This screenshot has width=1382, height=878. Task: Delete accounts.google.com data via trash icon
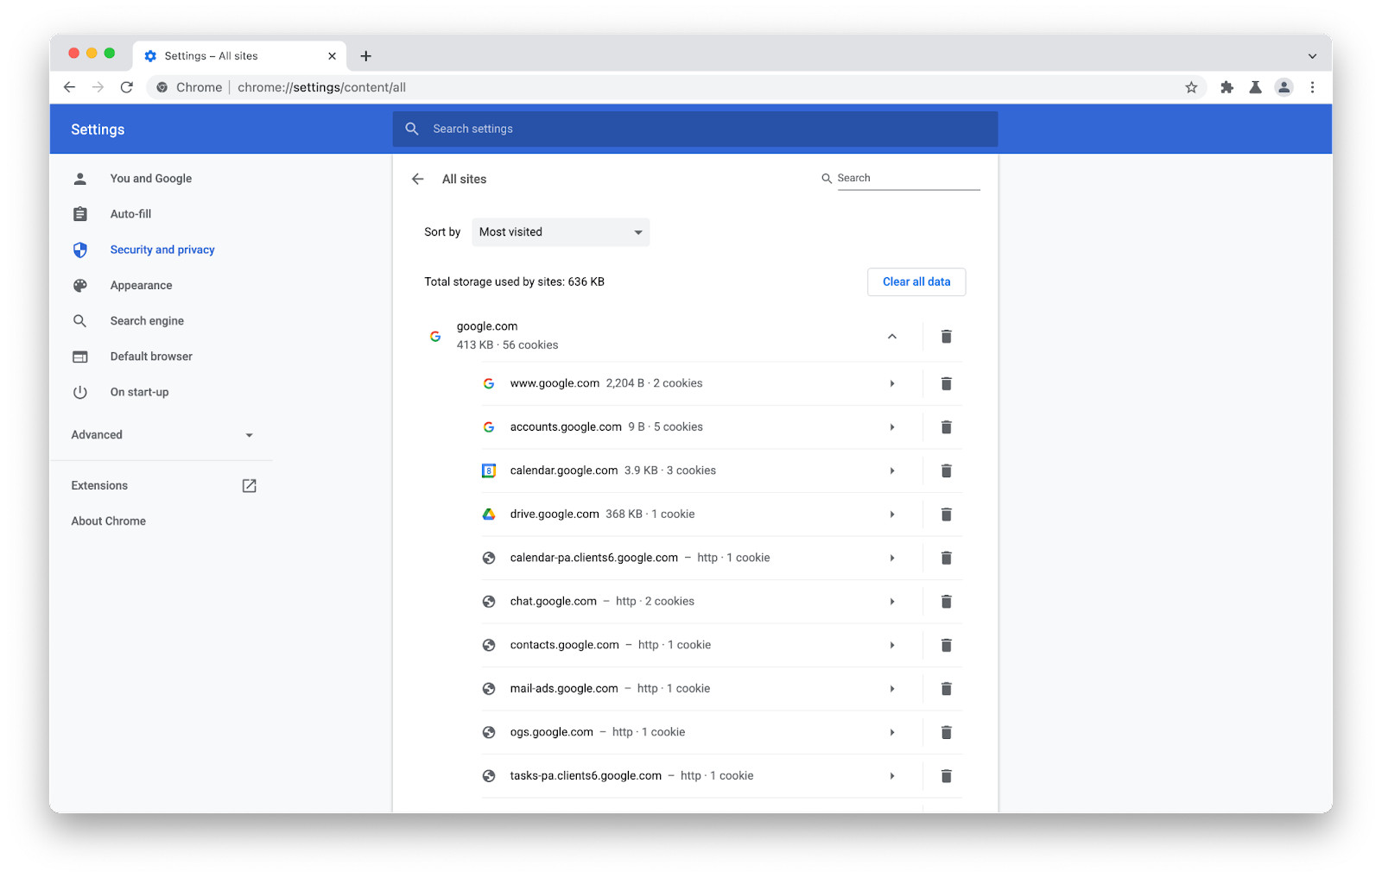click(946, 427)
